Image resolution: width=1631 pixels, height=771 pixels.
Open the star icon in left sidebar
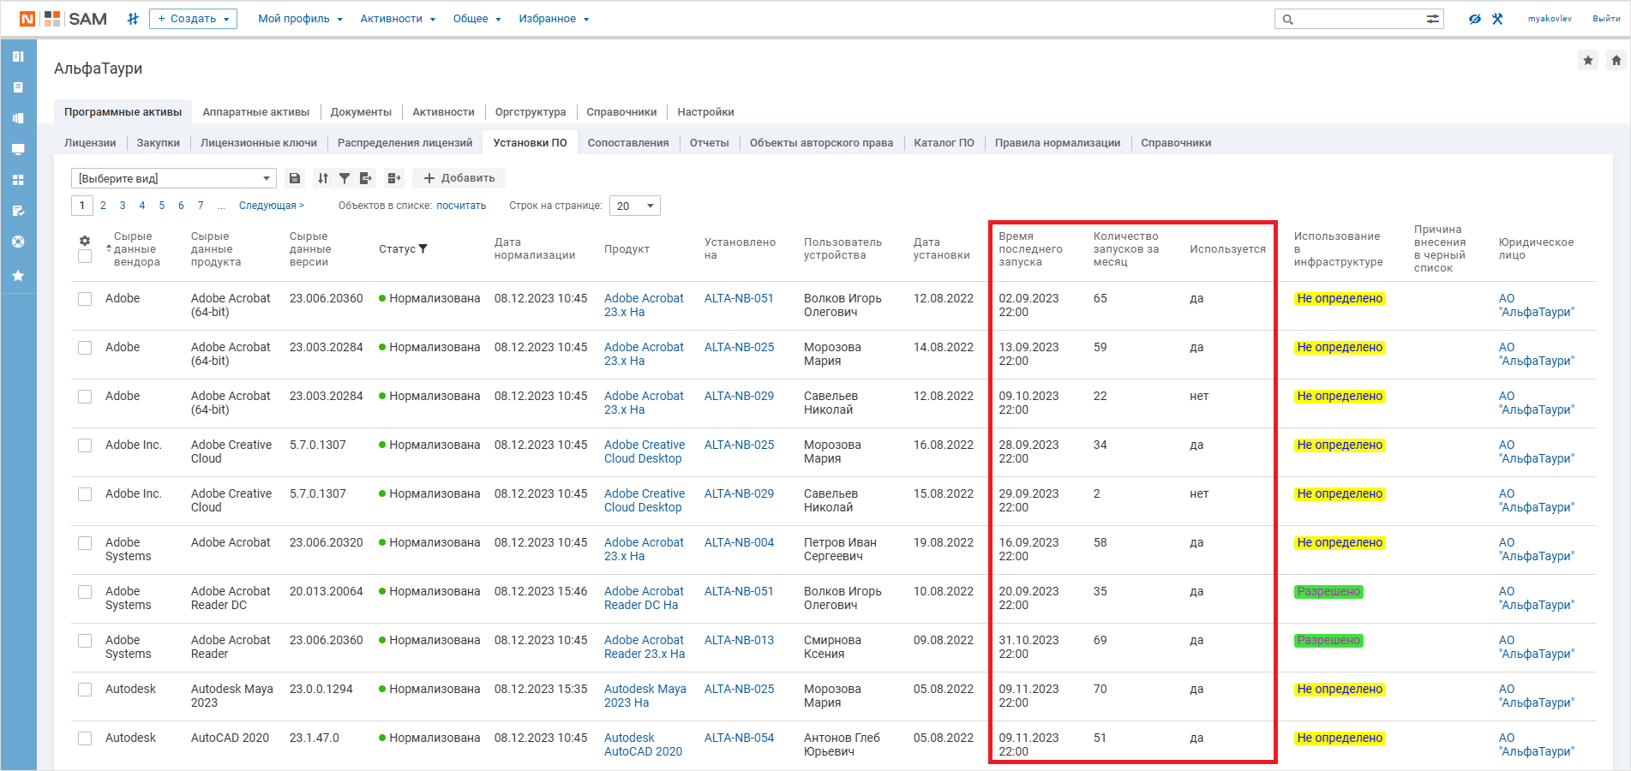pyautogui.click(x=18, y=276)
